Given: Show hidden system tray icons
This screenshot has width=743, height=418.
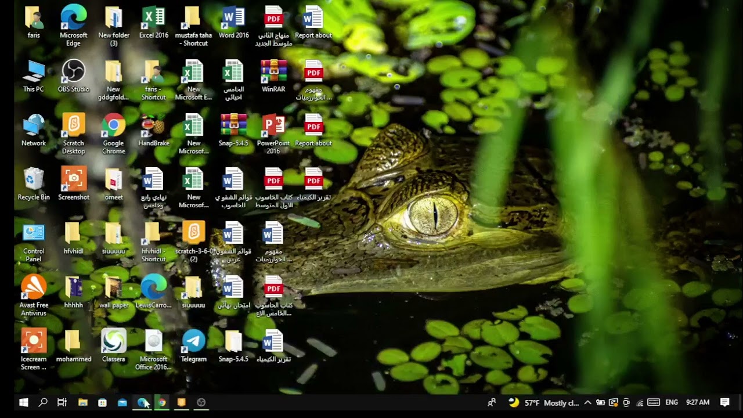Looking at the screenshot, I should [587, 402].
